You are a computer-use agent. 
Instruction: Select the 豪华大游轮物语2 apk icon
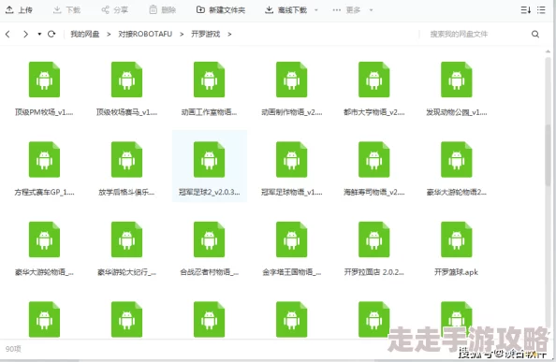click(x=457, y=159)
